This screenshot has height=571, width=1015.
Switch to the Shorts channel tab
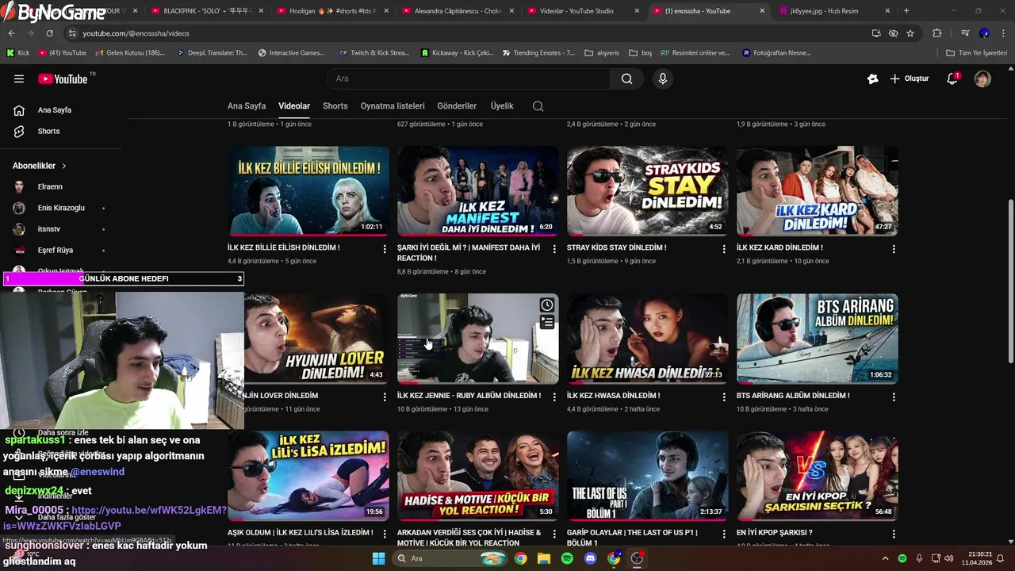pyautogui.click(x=335, y=106)
